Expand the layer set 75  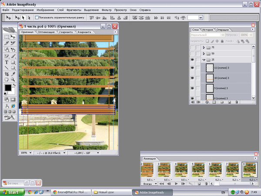click(204, 47)
